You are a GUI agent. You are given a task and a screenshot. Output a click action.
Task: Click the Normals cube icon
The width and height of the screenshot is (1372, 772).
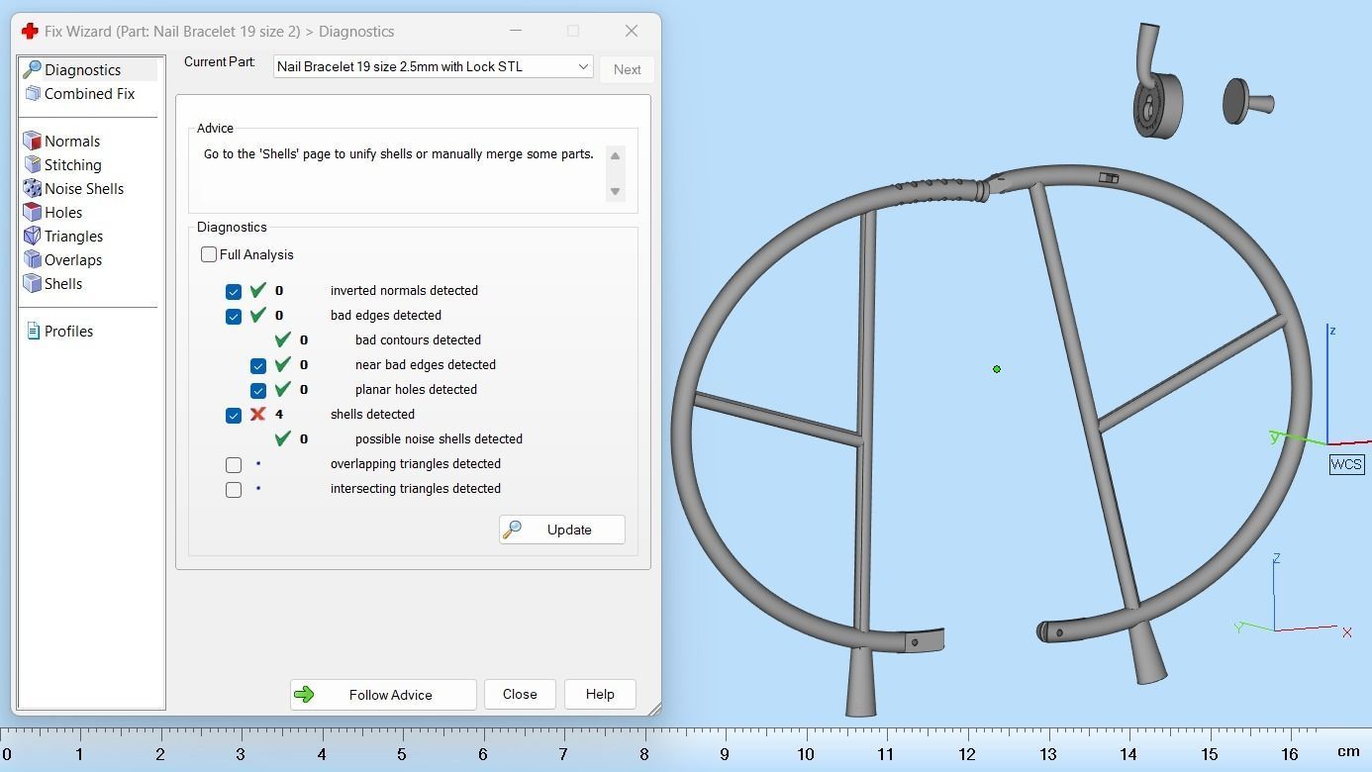[x=32, y=141]
